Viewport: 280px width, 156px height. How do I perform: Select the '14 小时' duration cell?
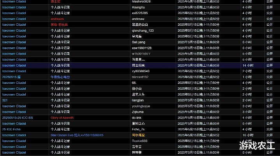248,66
